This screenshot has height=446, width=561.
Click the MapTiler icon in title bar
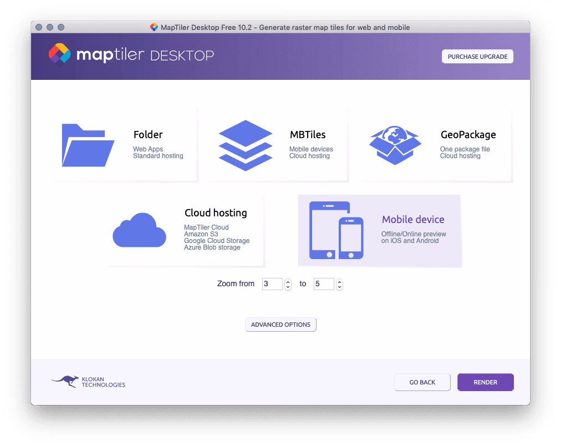[x=154, y=27]
